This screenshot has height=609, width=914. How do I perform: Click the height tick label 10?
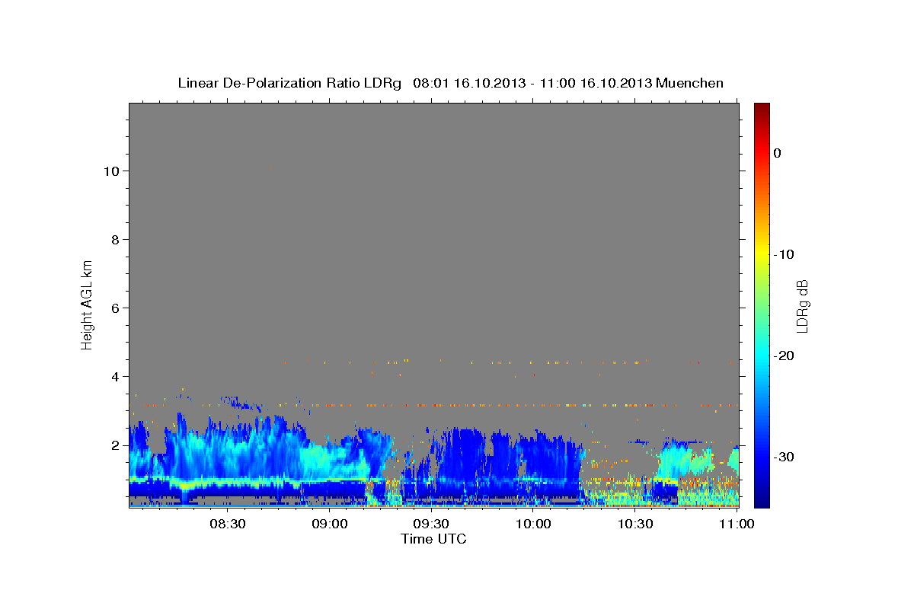tap(111, 171)
